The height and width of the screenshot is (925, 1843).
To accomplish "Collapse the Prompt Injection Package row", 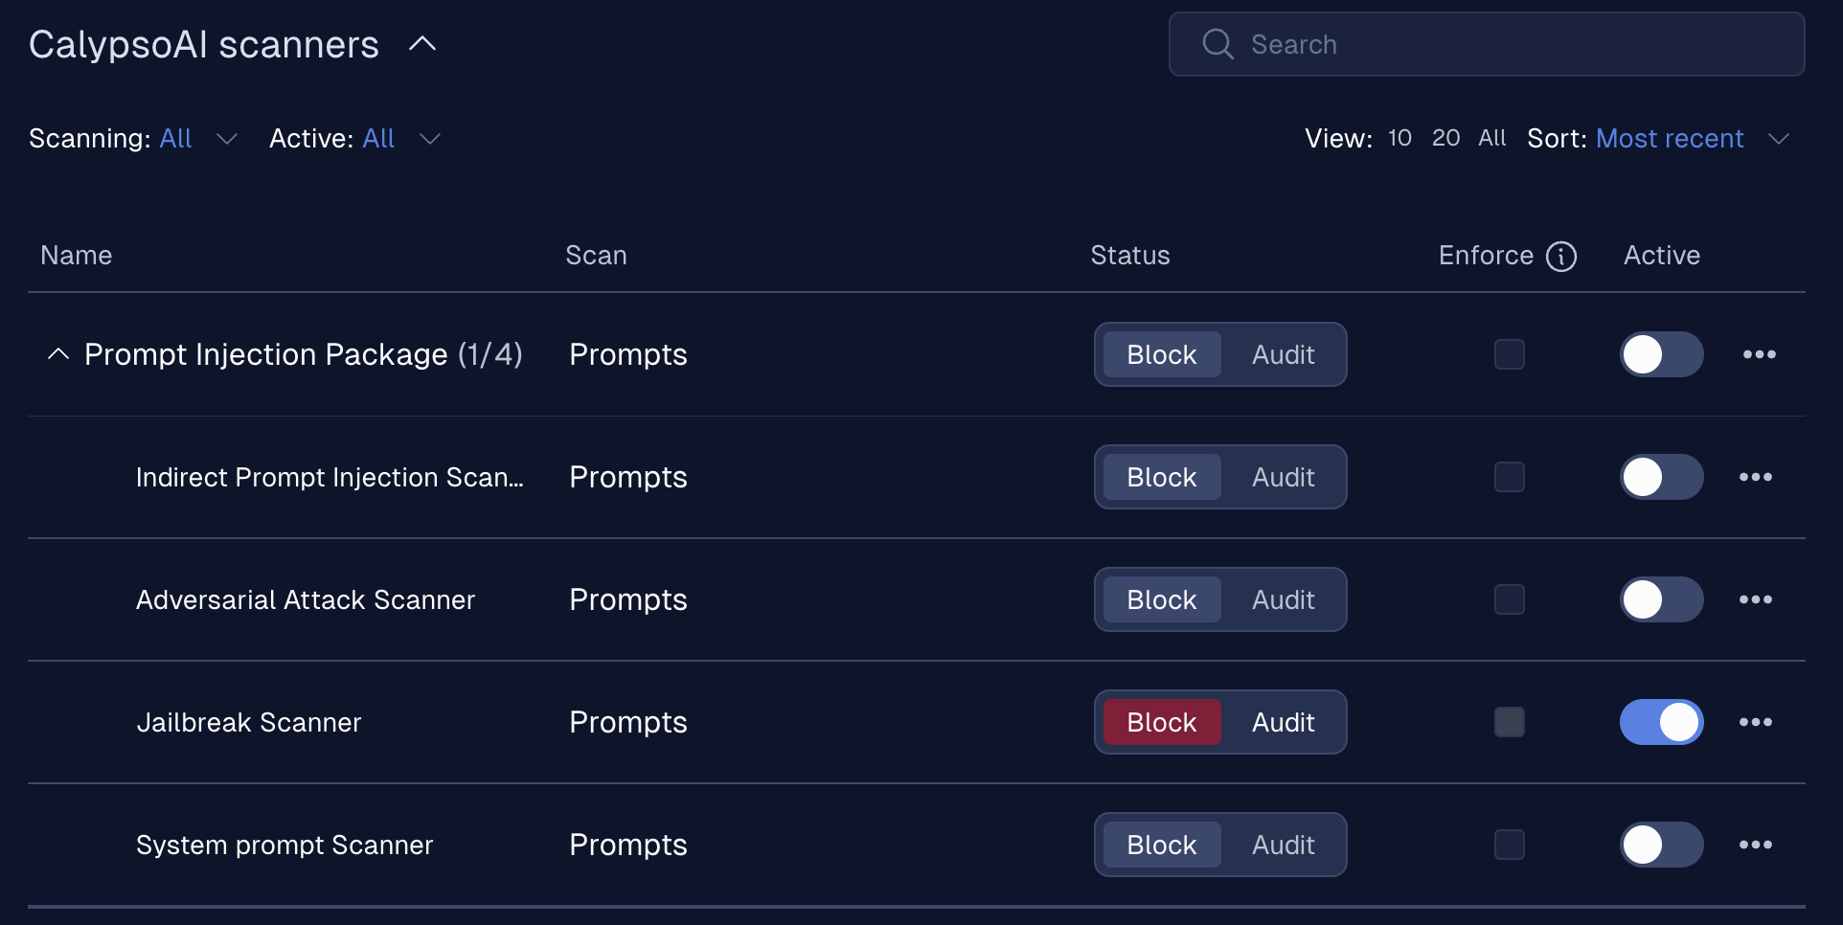I will (x=58, y=354).
